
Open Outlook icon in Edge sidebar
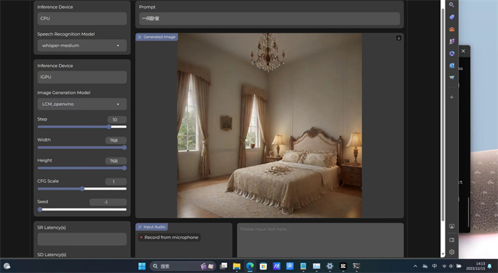pos(452,65)
